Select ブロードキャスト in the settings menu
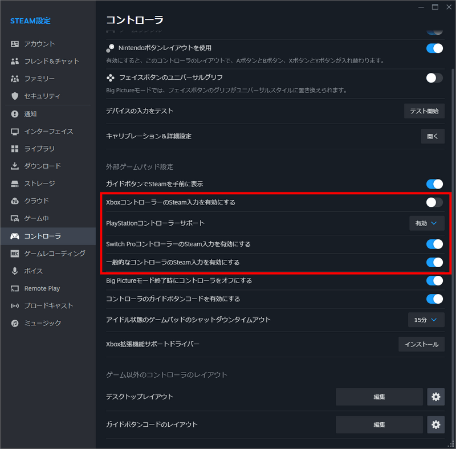 [x=14, y=306]
